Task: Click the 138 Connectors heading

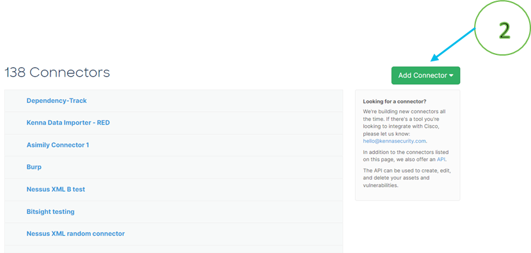Action: (x=57, y=72)
